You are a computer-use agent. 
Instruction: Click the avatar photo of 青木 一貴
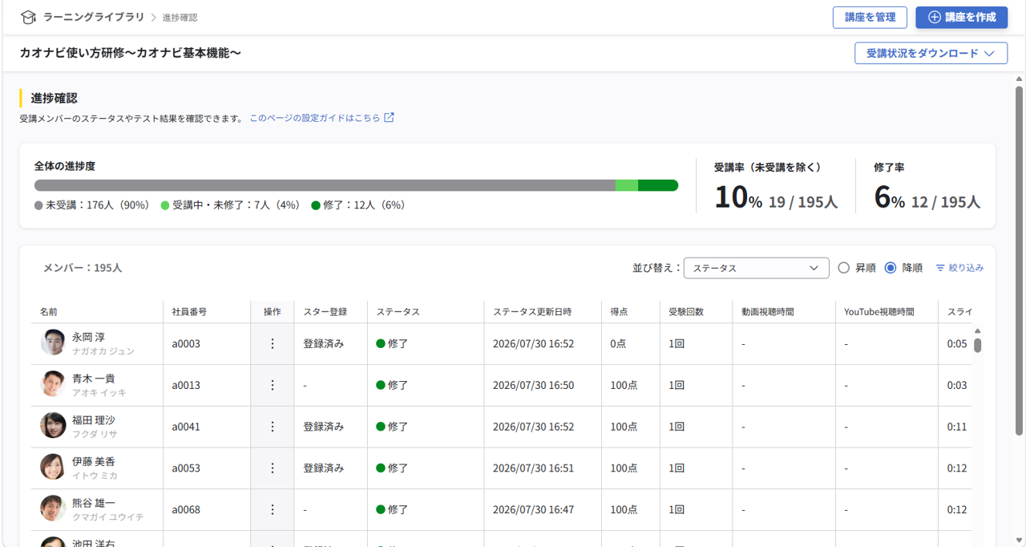click(x=53, y=384)
